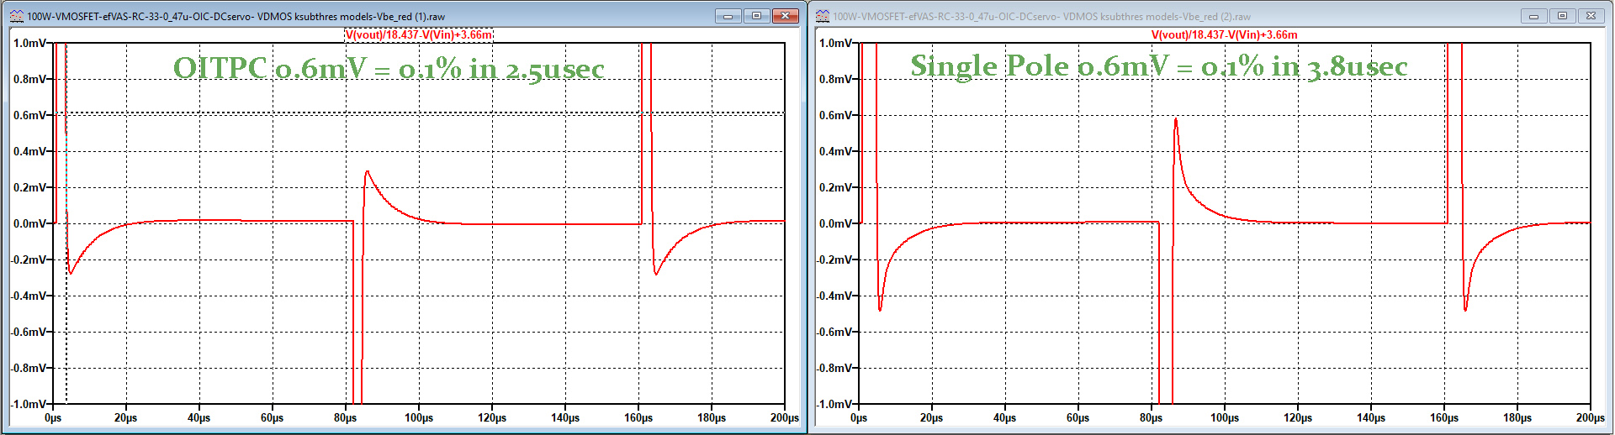Minimize the left waveform window
1615x435 pixels.
pos(728,16)
